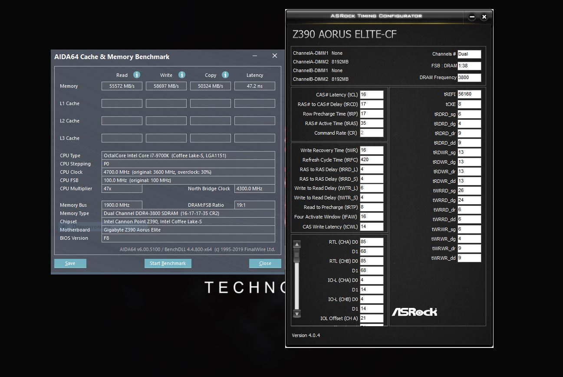Click the tWRWR_dg value field

tap(469, 239)
